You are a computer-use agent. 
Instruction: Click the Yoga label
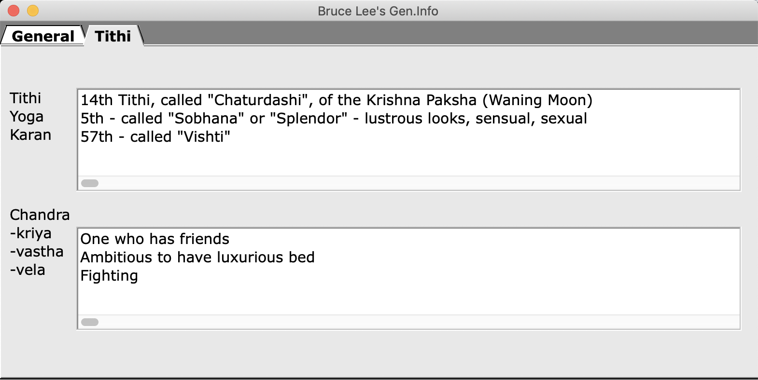coord(27,117)
